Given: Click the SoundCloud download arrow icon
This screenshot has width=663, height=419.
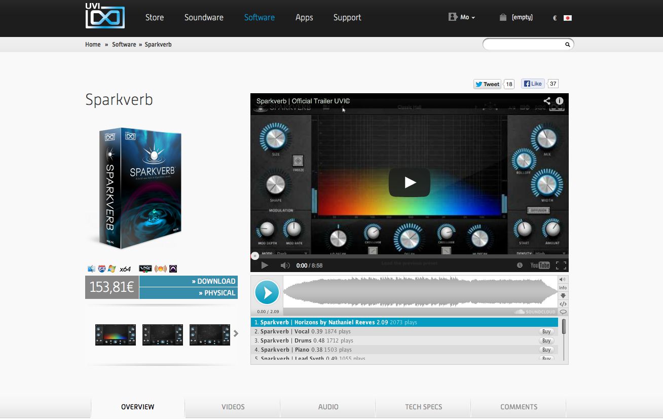Looking at the screenshot, I should coord(563,295).
